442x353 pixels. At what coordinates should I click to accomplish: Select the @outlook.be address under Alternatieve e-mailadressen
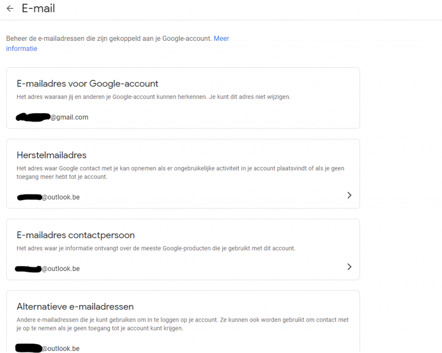(61, 349)
